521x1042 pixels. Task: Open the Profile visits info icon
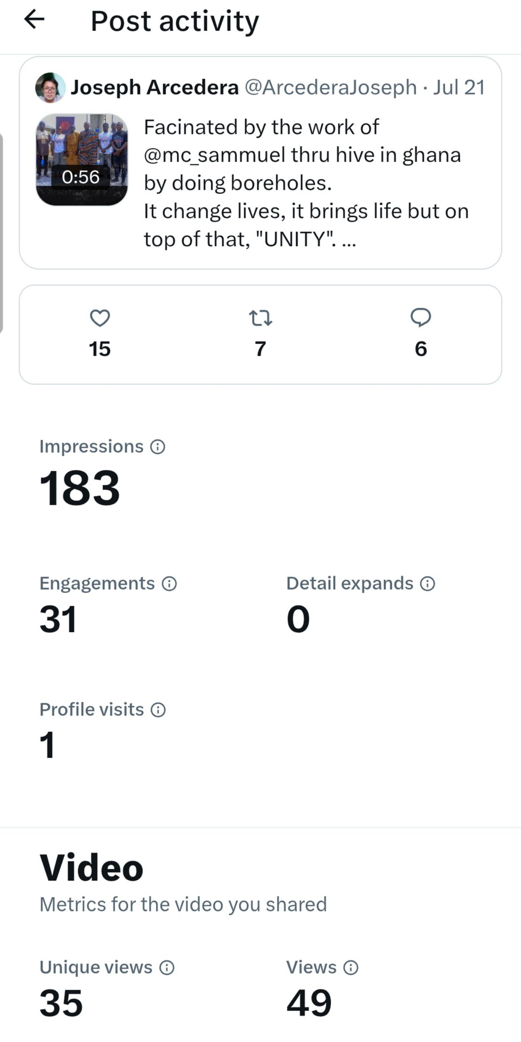pos(158,710)
